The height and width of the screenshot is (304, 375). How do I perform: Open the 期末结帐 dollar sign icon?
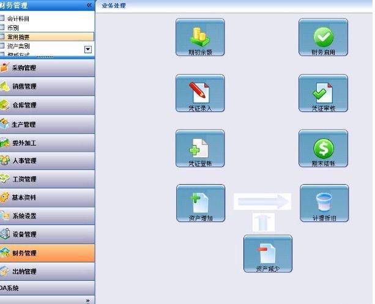(323, 148)
